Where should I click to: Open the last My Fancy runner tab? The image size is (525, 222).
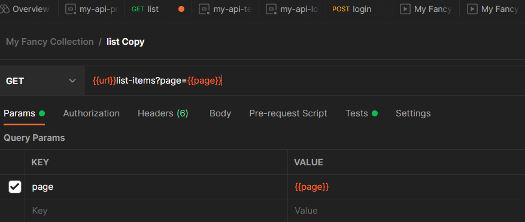point(493,10)
